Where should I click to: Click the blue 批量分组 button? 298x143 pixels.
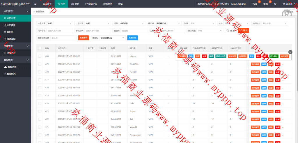[x=132, y=38]
